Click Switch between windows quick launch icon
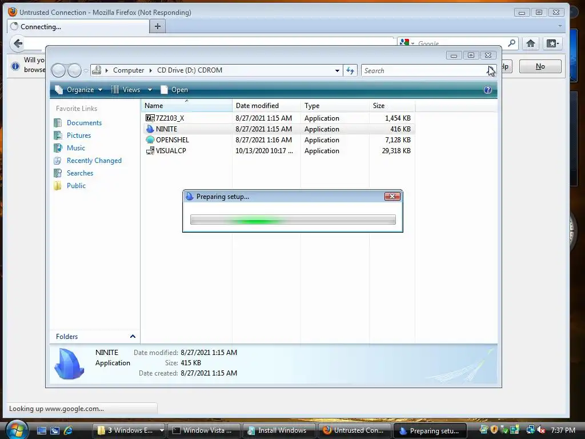Viewport: 585px width, 439px height. [x=55, y=430]
